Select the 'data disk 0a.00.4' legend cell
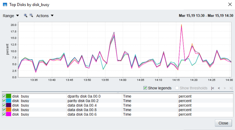The height and width of the screenshot is (130, 235). tap(94, 105)
